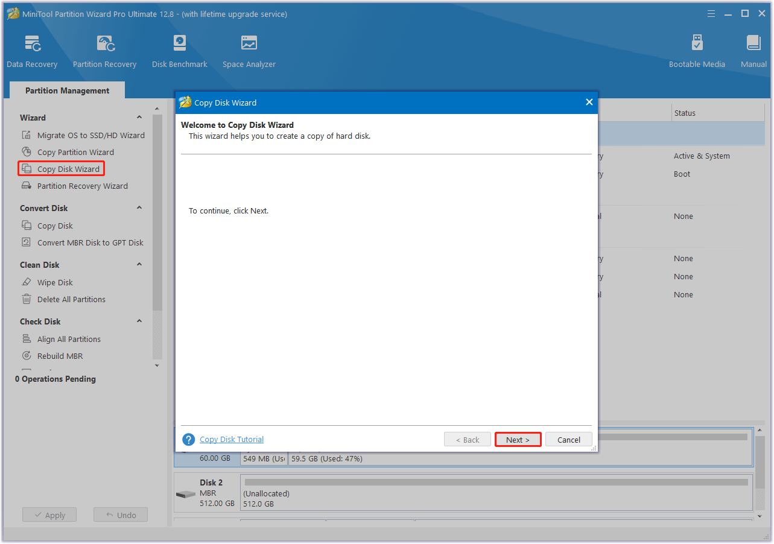Click the disabled Back button
Viewport: 774px width, 544px height.
coord(467,440)
